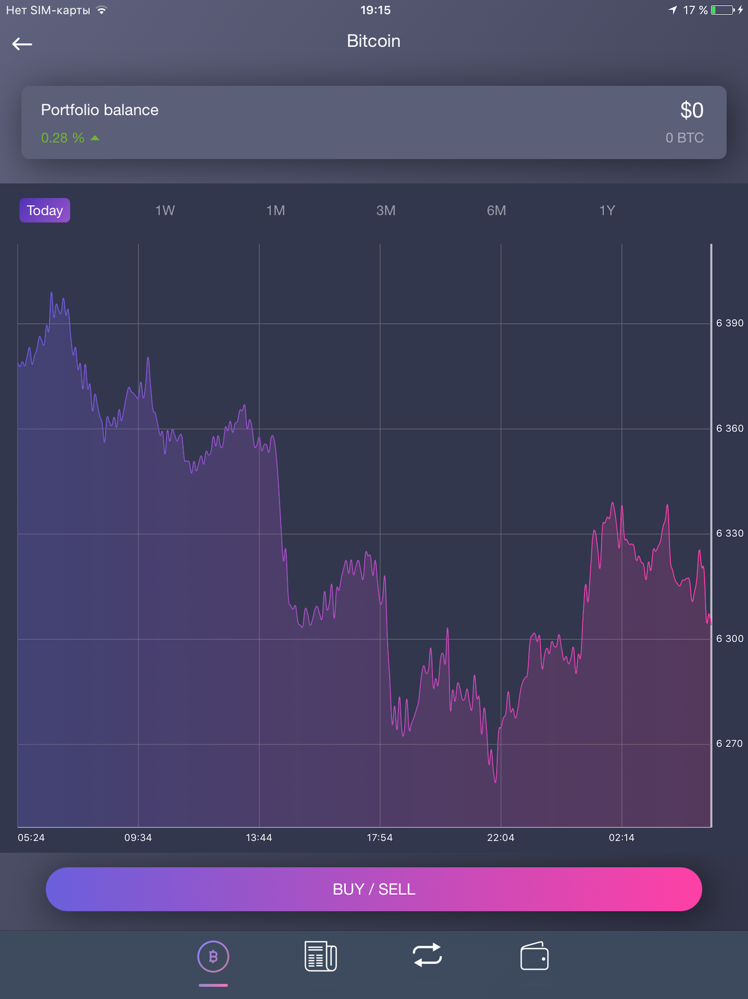Activate the 1Y chart period
Viewport: 748px width, 999px height.
coord(607,210)
